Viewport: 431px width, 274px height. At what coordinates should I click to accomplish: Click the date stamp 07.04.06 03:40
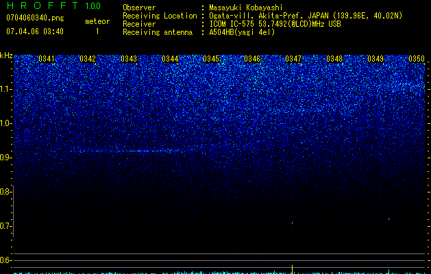(x=35, y=32)
